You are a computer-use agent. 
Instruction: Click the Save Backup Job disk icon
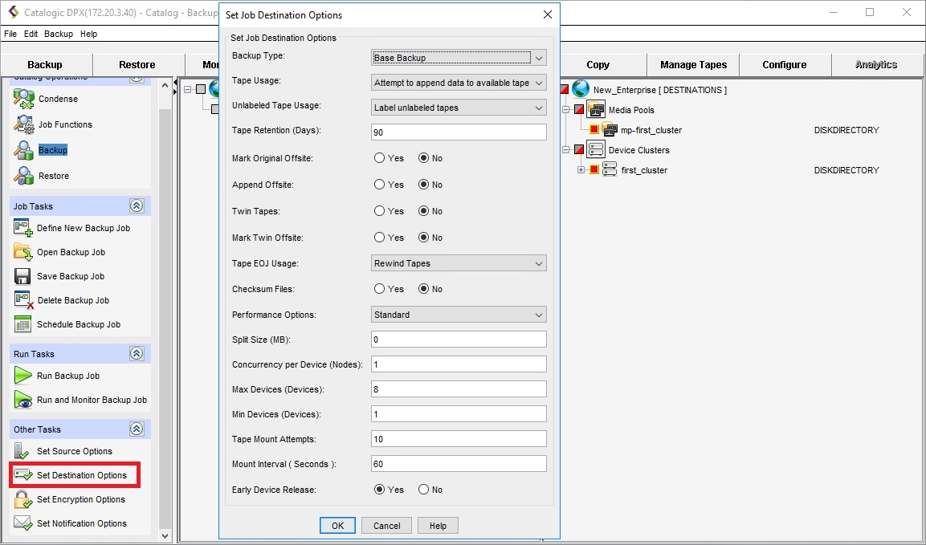23,276
